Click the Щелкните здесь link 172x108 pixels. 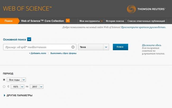pyautogui.click(x=152, y=45)
